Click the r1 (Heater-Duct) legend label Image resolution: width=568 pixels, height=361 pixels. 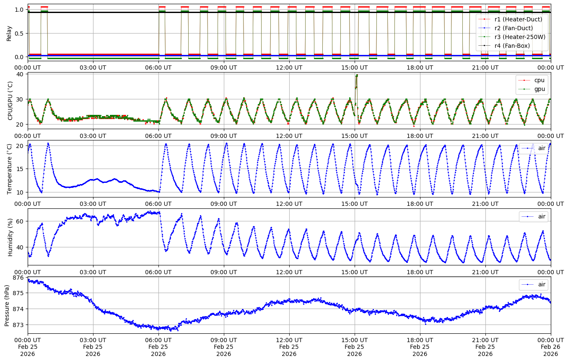click(x=518, y=19)
